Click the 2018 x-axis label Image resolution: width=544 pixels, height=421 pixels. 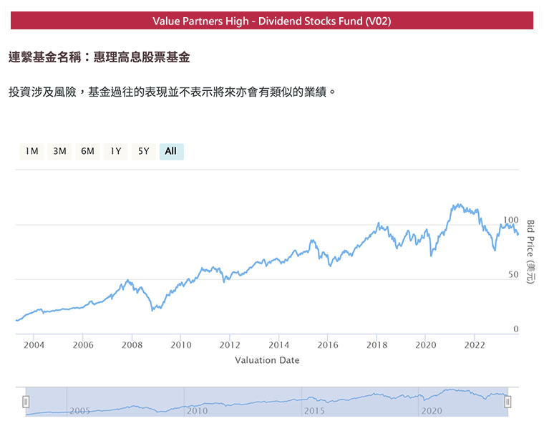(x=377, y=345)
